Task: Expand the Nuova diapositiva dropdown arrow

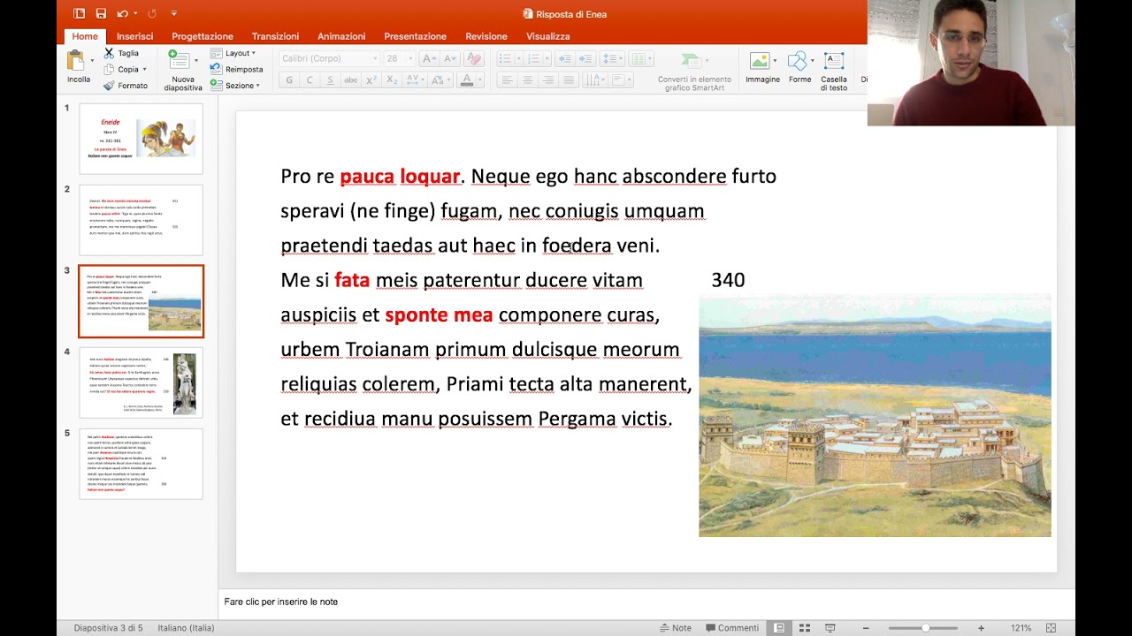Action: (195, 61)
